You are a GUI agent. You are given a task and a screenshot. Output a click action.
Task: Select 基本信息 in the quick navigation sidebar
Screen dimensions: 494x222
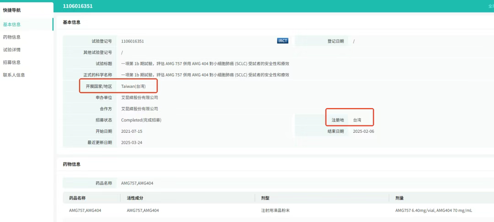click(12, 25)
